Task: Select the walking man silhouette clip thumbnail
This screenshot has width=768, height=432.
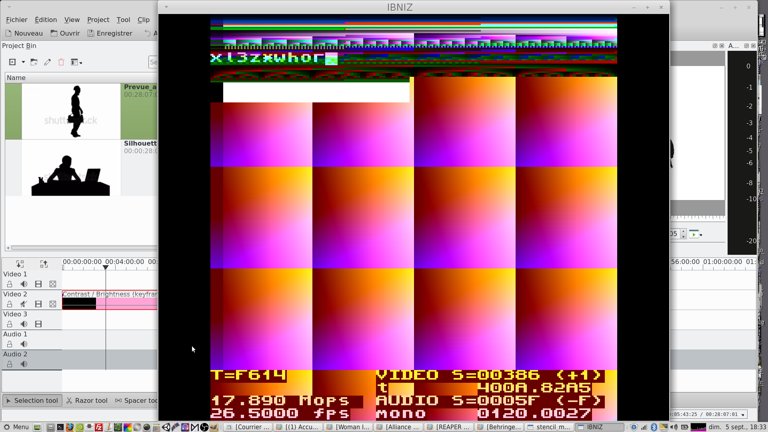Action: click(x=71, y=111)
